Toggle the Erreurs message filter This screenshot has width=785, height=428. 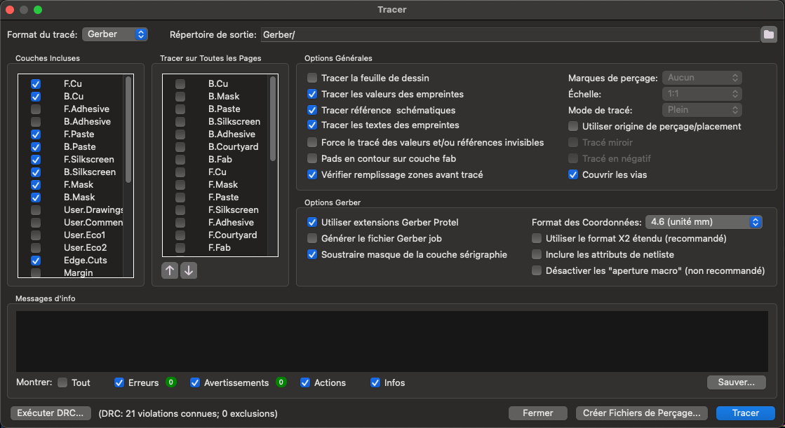tap(119, 382)
